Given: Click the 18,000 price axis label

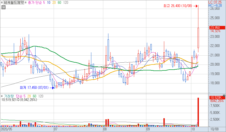Looking at the screenshot, I should [215, 83].
